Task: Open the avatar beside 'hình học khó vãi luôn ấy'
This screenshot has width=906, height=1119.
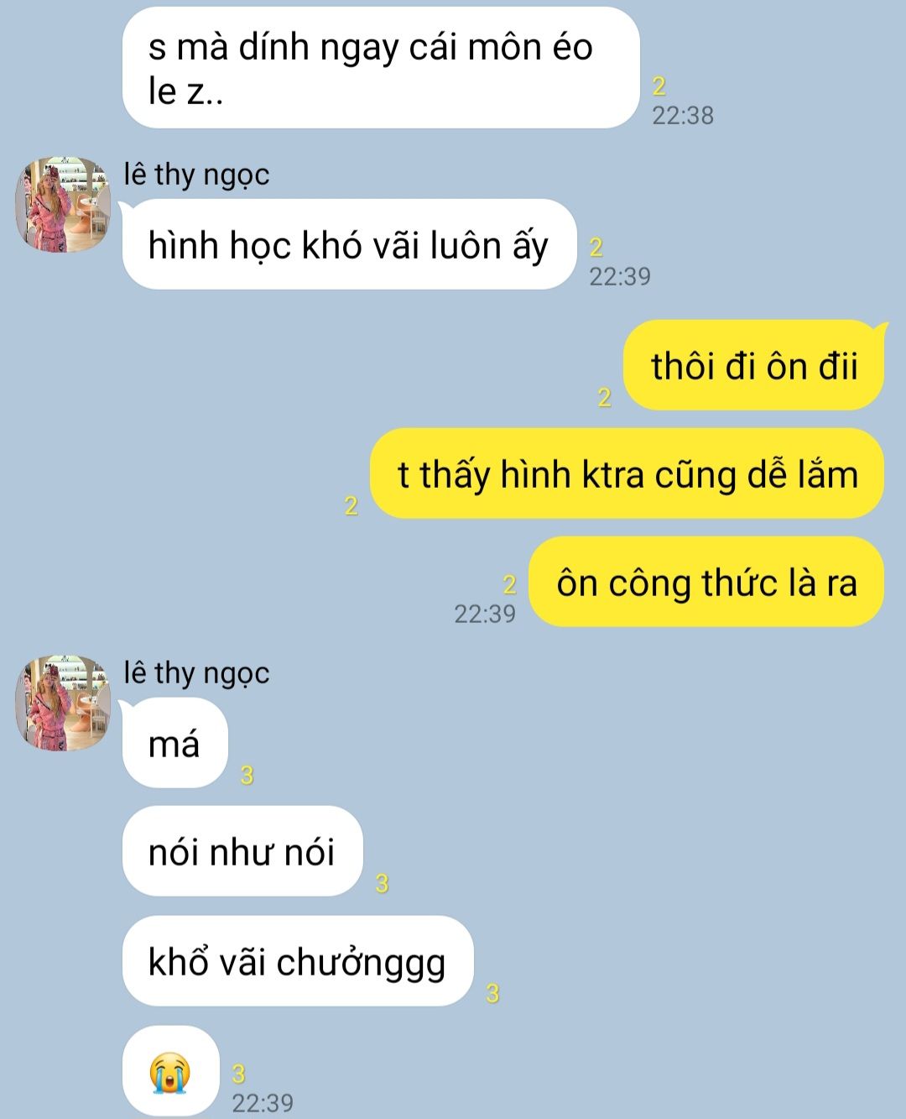Action: point(63,205)
